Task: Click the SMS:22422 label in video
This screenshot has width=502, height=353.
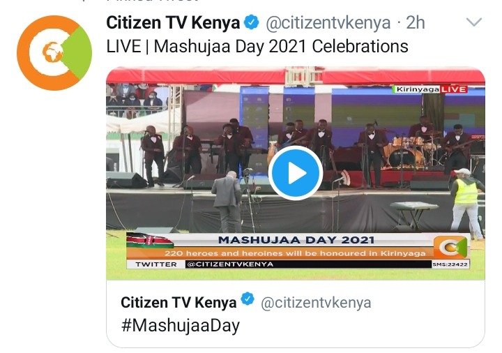Action: click(450, 264)
